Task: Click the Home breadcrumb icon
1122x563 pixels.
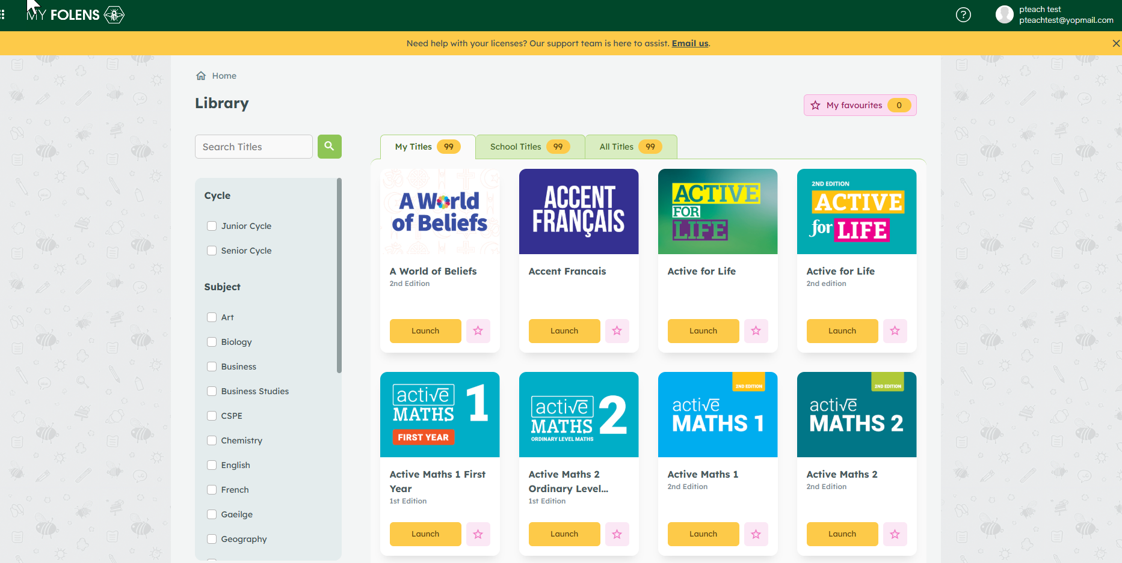Action: click(x=201, y=76)
